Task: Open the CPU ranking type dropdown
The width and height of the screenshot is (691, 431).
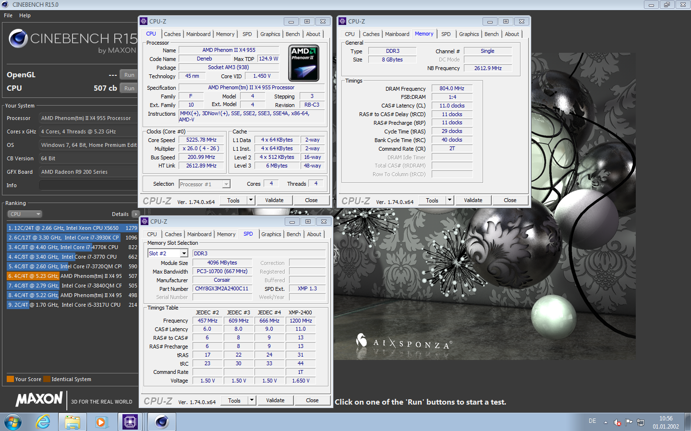Action: pos(25,214)
